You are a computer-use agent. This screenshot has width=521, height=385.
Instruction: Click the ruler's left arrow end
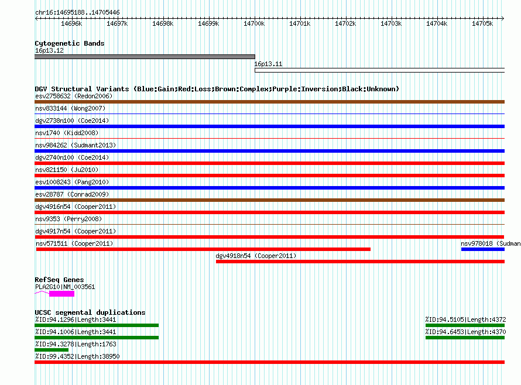36,18
